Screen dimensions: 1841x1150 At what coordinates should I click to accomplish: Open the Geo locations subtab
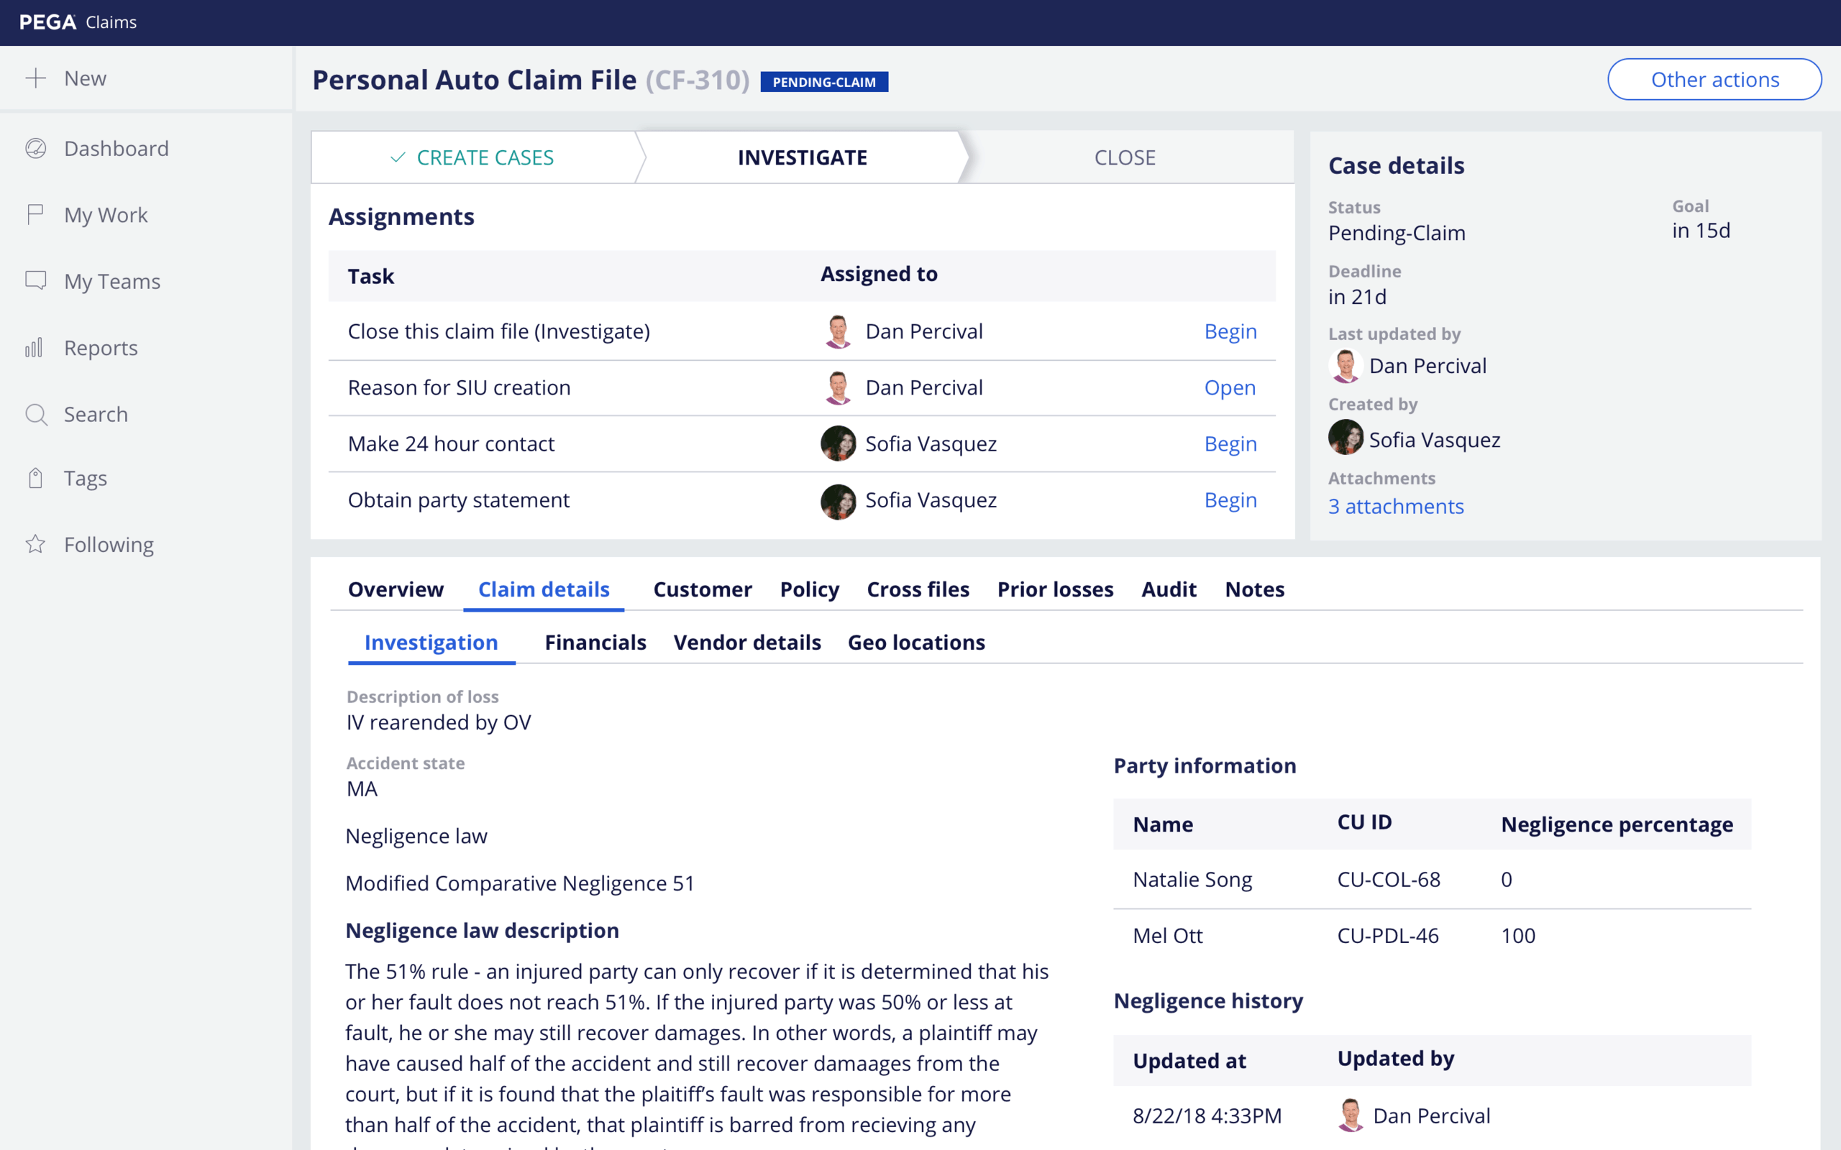(x=916, y=643)
